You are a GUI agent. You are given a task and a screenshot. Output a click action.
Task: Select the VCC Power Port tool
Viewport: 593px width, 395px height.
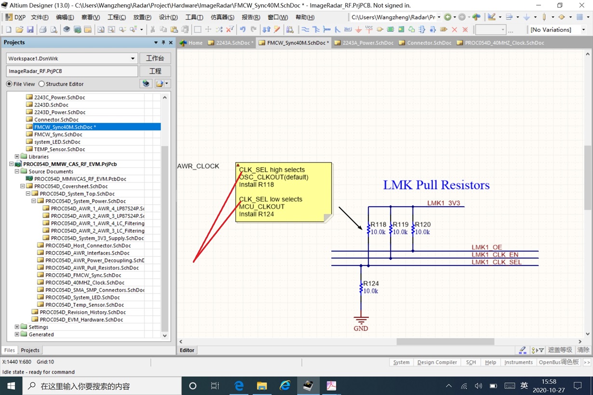pyautogui.click(x=369, y=29)
